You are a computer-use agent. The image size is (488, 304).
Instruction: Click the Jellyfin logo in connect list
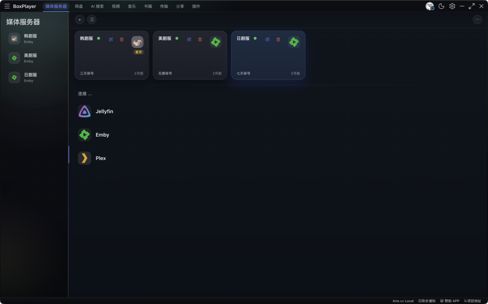pyautogui.click(x=84, y=111)
